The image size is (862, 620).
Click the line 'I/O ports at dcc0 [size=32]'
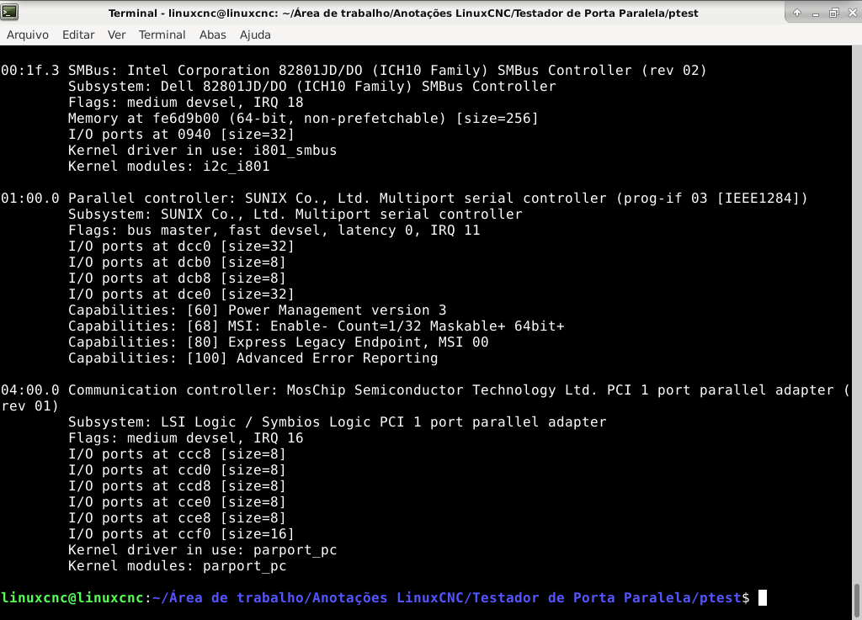coord(182,246)
